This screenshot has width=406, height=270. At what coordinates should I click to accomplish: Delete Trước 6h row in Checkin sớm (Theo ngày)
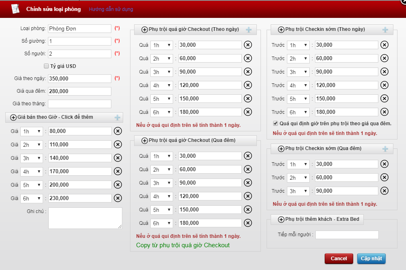[384, 112]
